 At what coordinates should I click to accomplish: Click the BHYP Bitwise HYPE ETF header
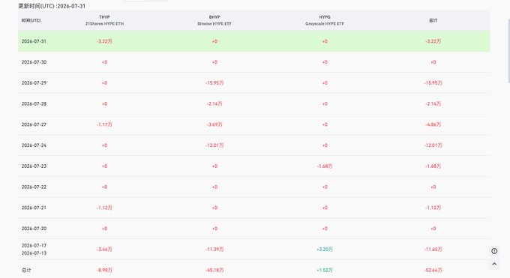[x=214, y=20]
